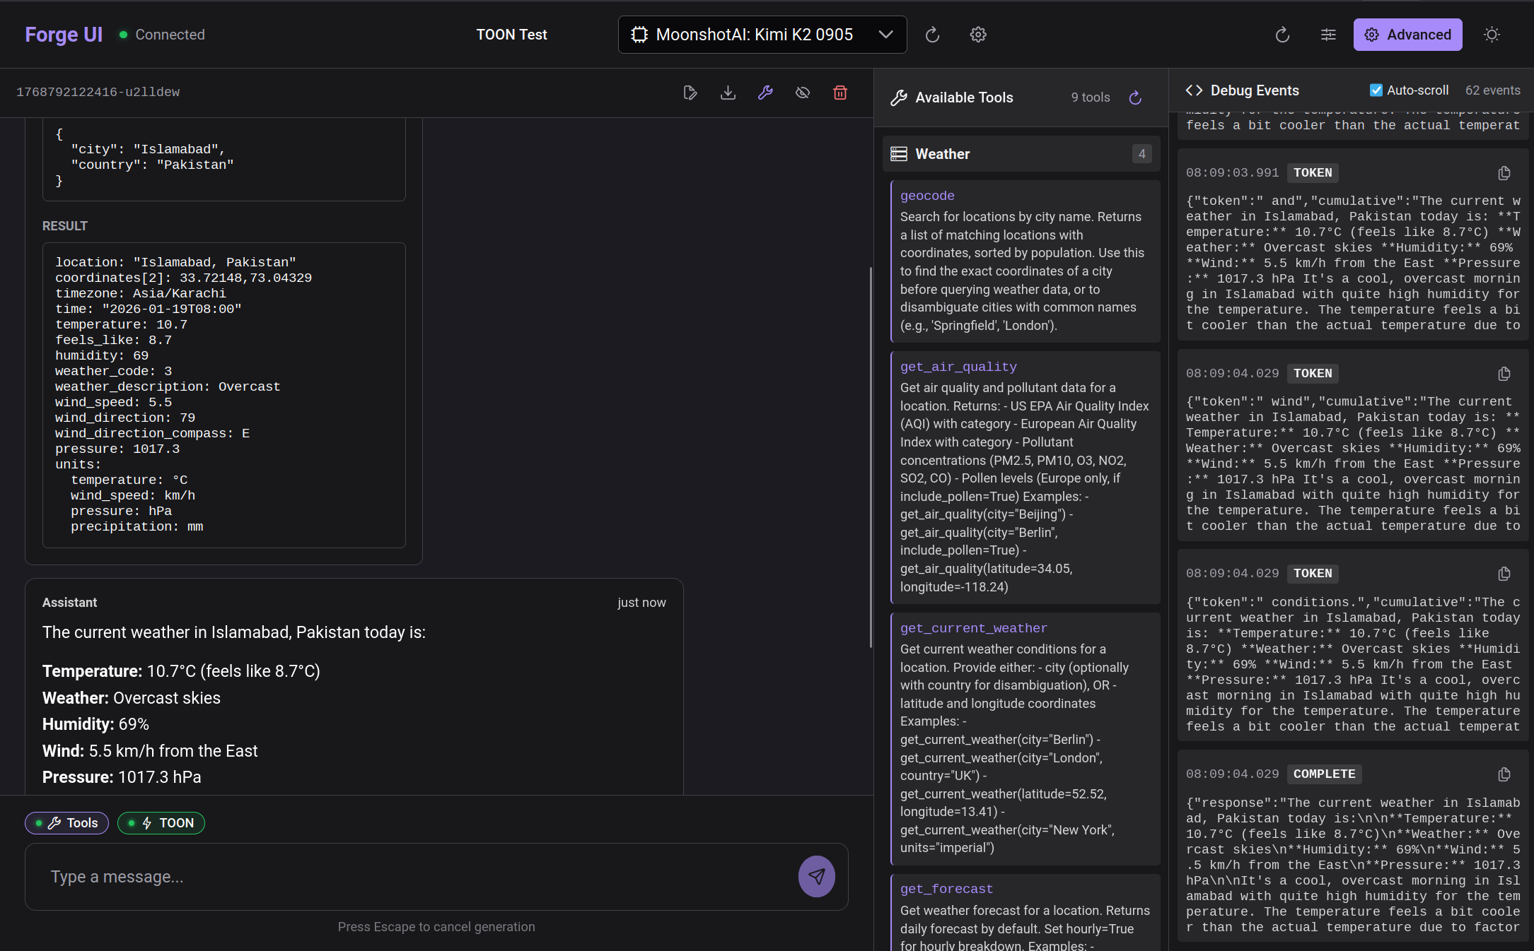The height and width of the screenshot is (951, 1534).
Task: Open tool settings via the wrench icon
Action: coord(765,92)
